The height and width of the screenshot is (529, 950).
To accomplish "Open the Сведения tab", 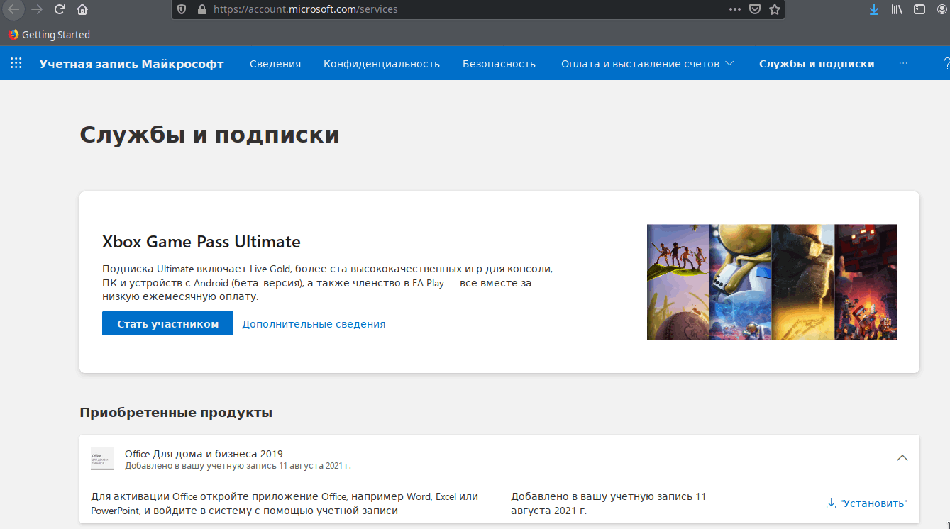I will [275, 64].
